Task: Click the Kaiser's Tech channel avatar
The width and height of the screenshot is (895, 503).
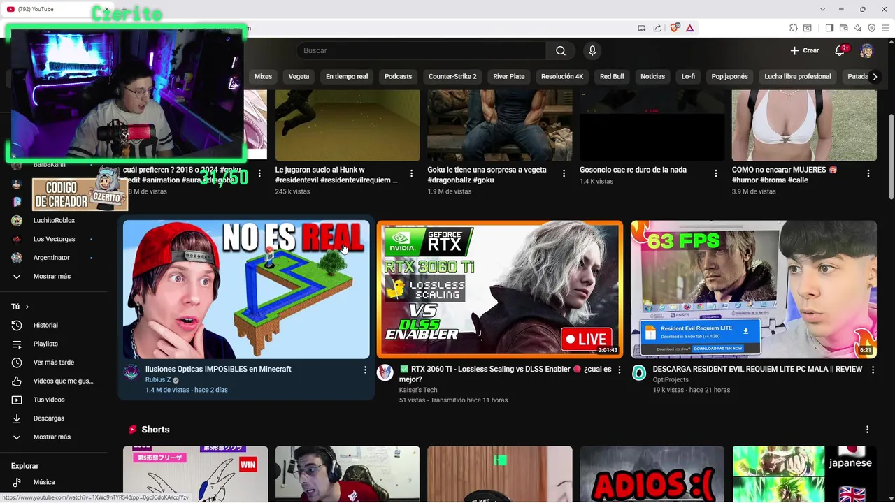Action: 385,372
